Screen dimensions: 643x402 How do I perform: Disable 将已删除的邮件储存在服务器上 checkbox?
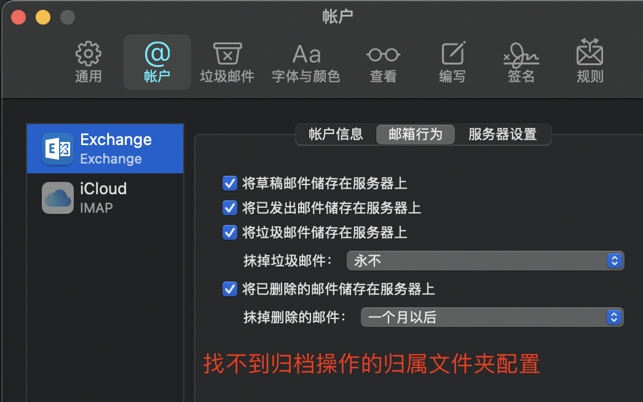230,289
